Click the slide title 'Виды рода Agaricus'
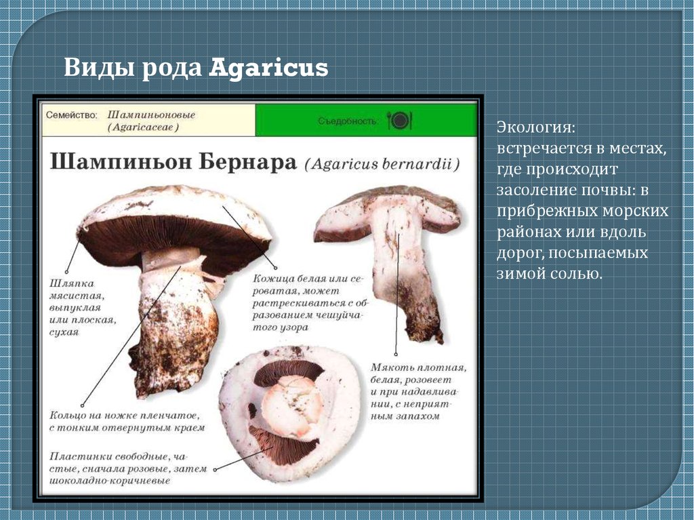The image size is (694, 520). (196, 68)
